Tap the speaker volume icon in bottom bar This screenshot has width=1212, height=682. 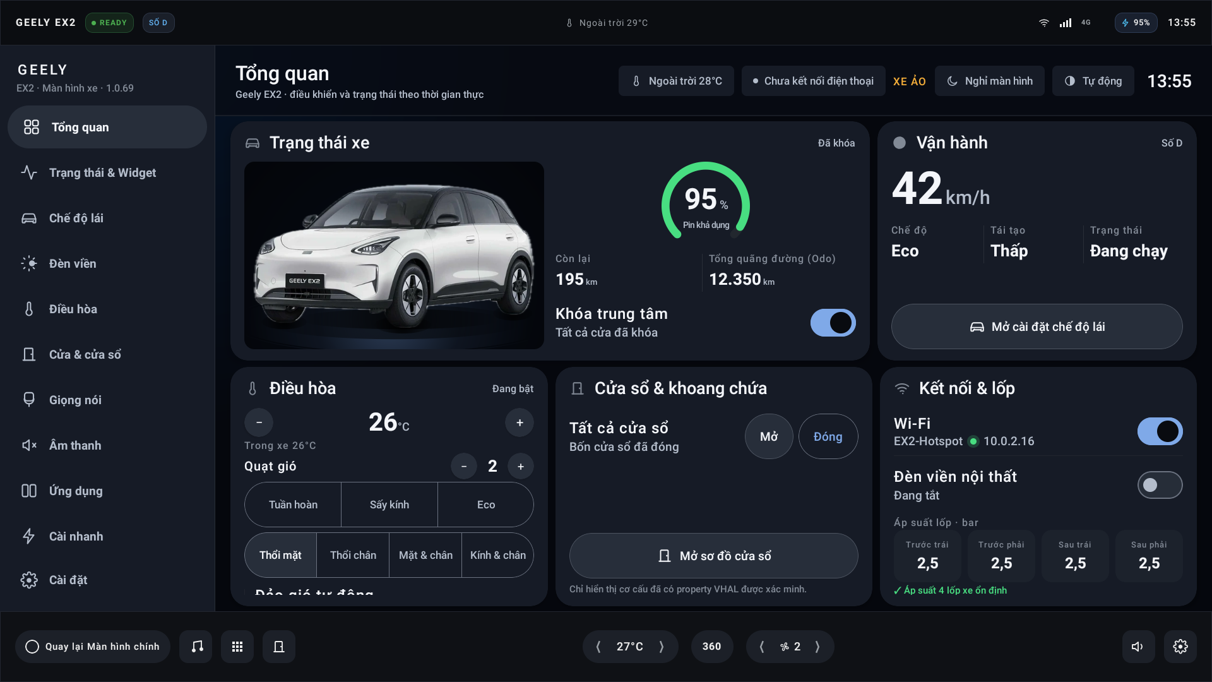pyautogui.click(x=1138, y=646)
